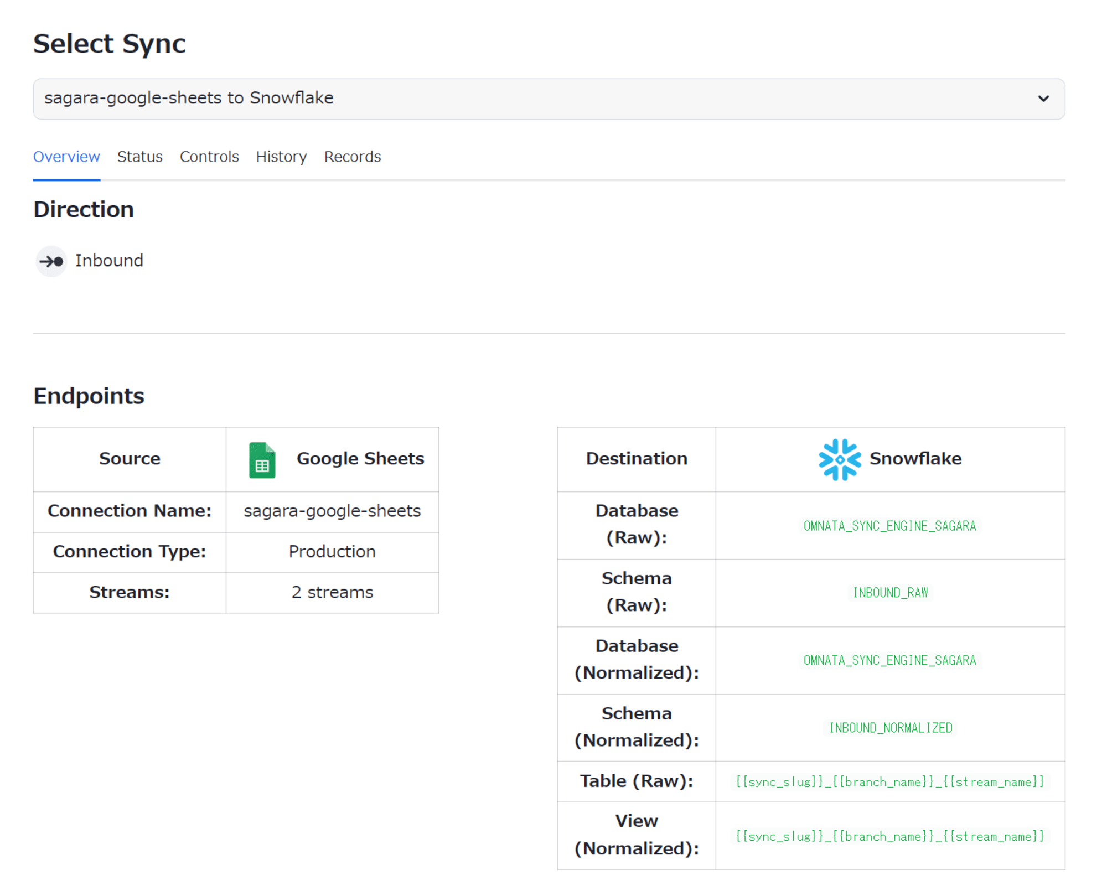Viewport: 1107px width, 896px height.
Task: Click the Schema (Normalized): label
Action: (x=637, y=727)
